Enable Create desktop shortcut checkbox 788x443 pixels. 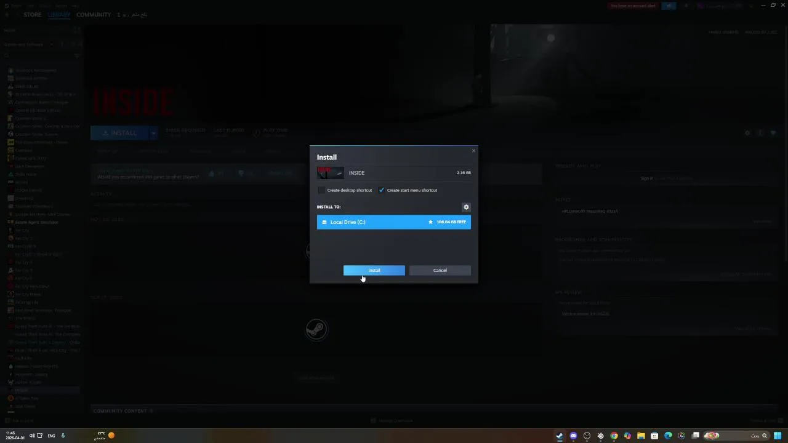(x=321, y=190)
